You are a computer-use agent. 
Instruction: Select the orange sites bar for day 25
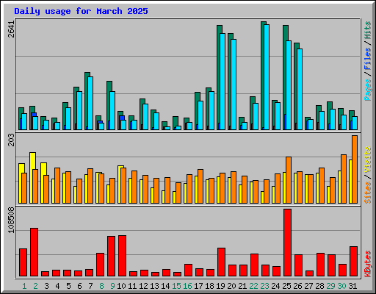(289, 180)
